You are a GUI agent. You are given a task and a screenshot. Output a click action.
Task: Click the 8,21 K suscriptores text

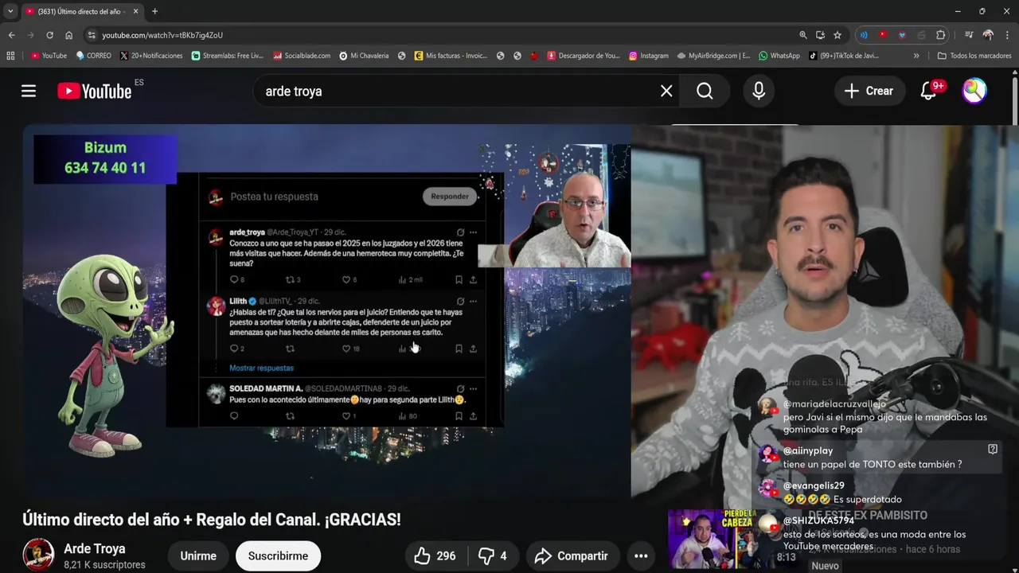click(104, 565)
